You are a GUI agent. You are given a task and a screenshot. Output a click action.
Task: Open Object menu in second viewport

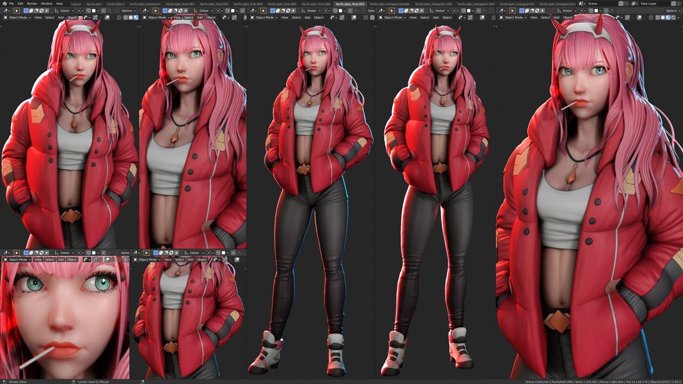[211, 18]
